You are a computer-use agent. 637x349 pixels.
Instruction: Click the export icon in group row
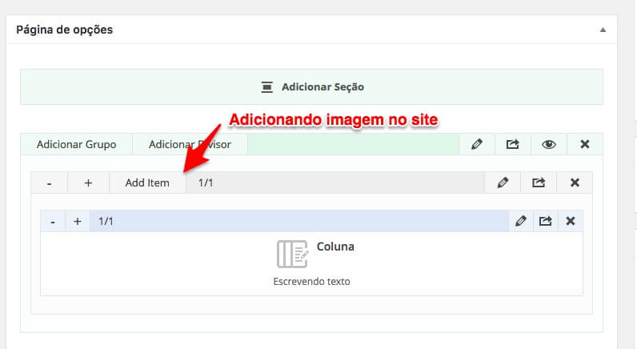point(539,183)
